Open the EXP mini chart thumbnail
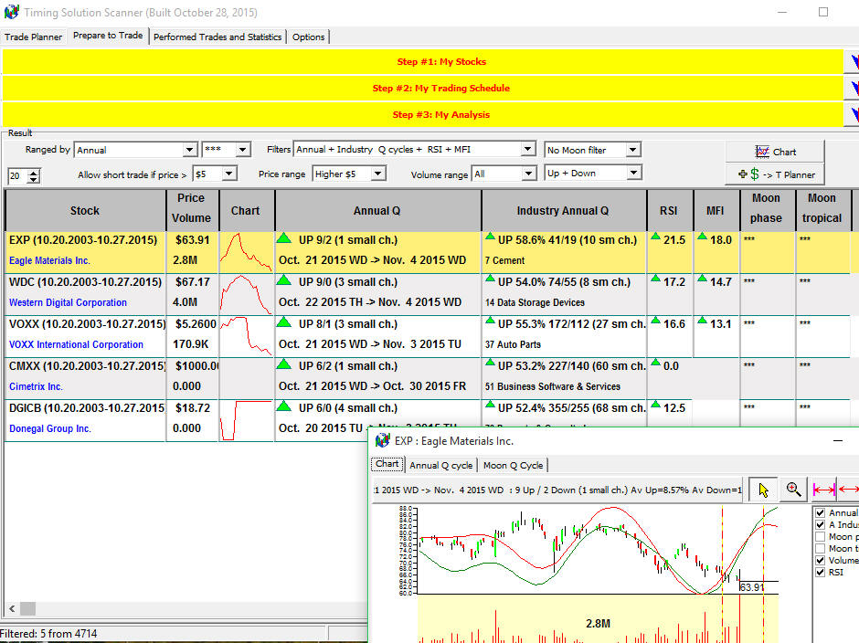The height and width of the screenshot is (643, 859). (x=246, y=252)
